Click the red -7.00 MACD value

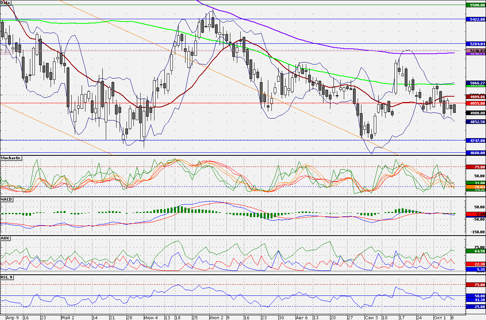[x=475, y=214]
